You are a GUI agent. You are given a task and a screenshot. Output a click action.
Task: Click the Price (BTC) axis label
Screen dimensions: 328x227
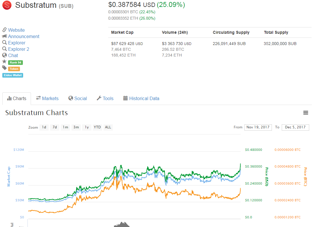click(305, 177)
